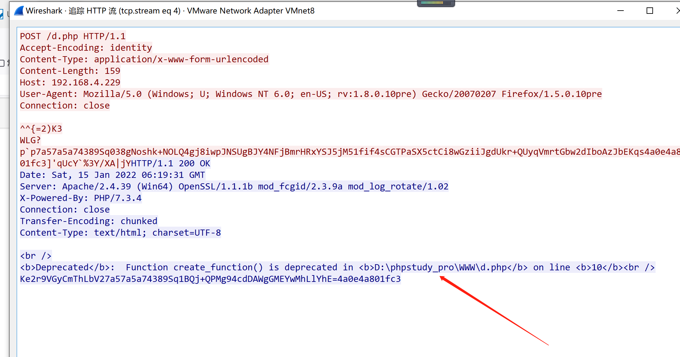
Task: Click the level meter widget at top
Action: [x=436, y=3]
